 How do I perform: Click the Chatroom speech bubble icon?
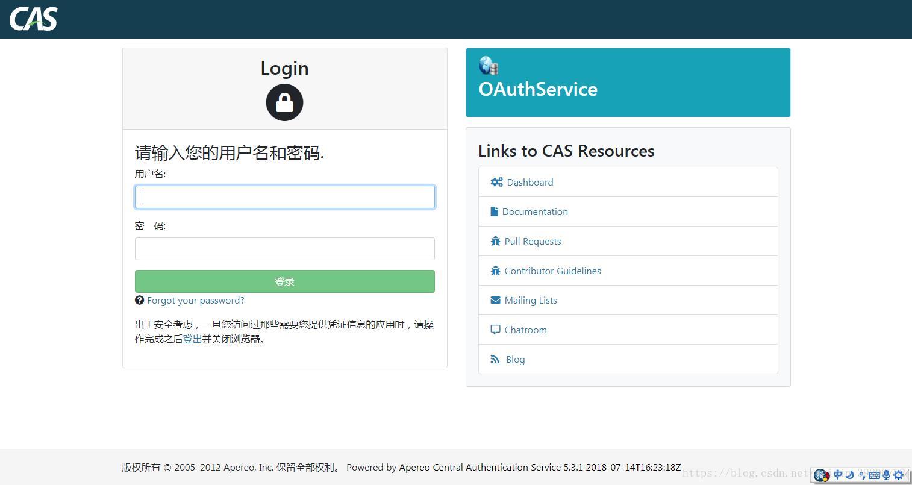click(495, 330)
